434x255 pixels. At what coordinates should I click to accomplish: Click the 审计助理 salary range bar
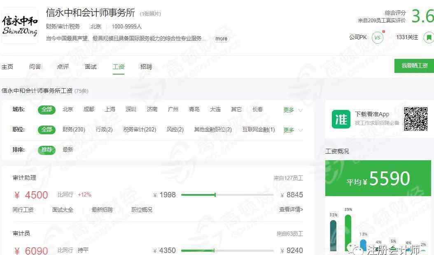(227, 195)
